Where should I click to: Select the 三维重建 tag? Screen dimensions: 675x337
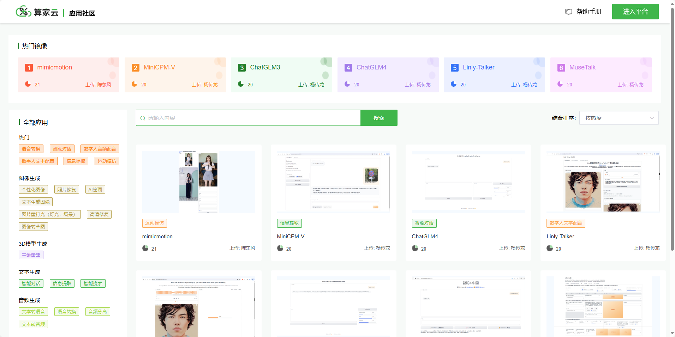[x=31, y=255]
